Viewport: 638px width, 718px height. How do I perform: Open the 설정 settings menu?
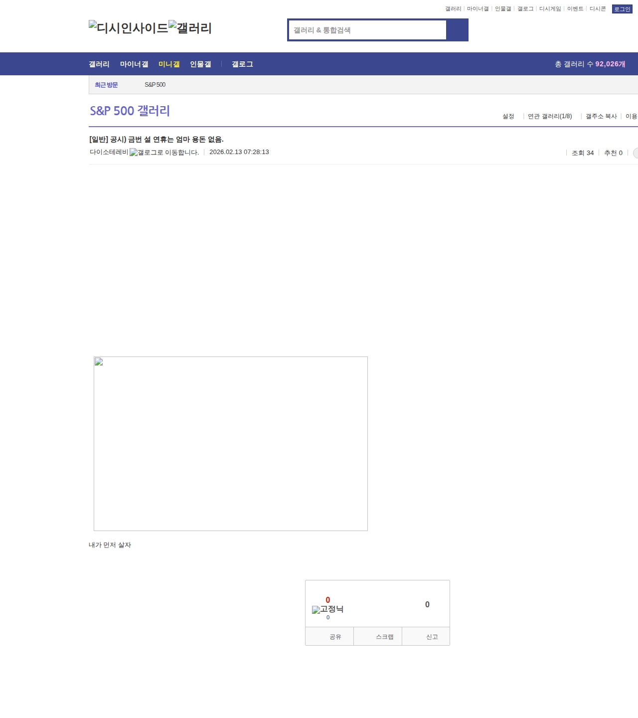pyautogui.click(x=508, y=116)
